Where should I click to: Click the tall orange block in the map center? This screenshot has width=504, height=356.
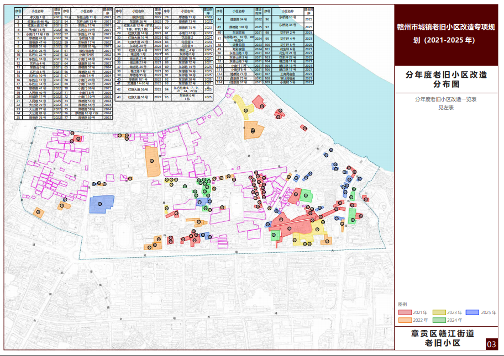(x=153, y=162)
